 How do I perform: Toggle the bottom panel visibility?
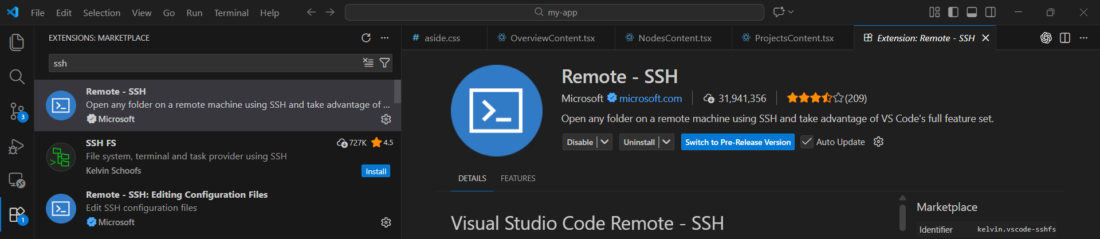972,12
